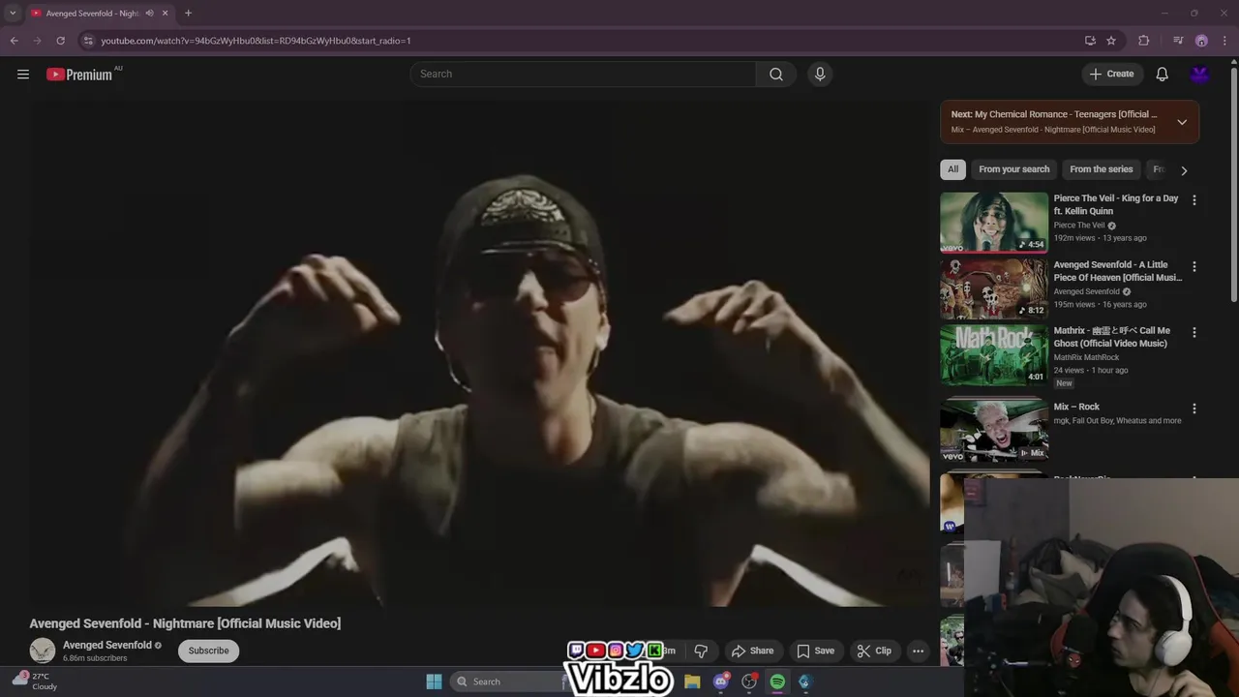Open options for MathRix Call Me Ghost

pos(1194,332)
